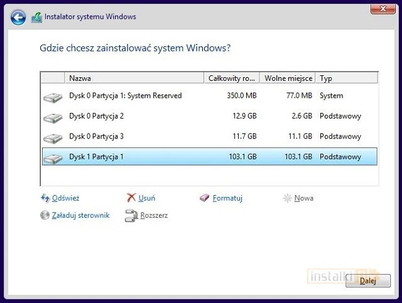Click the Odśwież refresh arrows icon
The width and height of the screenshot is (402, 303).
point(45,198)
